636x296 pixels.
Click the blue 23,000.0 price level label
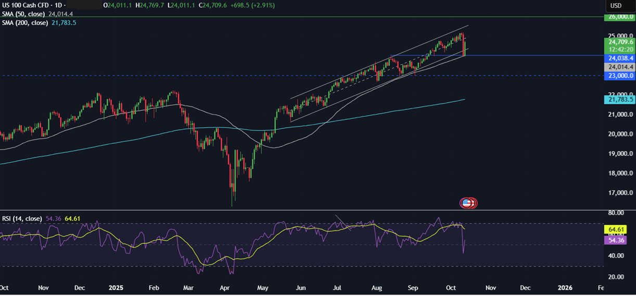pos(619,76)
